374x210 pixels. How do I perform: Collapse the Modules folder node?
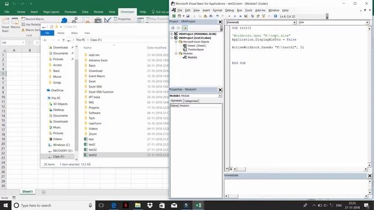click(x=176, y=53)
